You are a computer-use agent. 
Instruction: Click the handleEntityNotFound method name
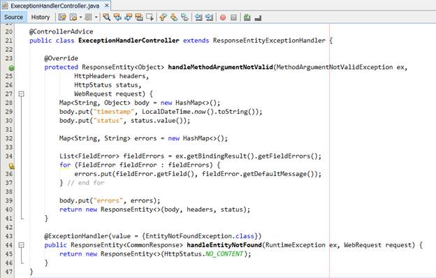tap(224, 245)
